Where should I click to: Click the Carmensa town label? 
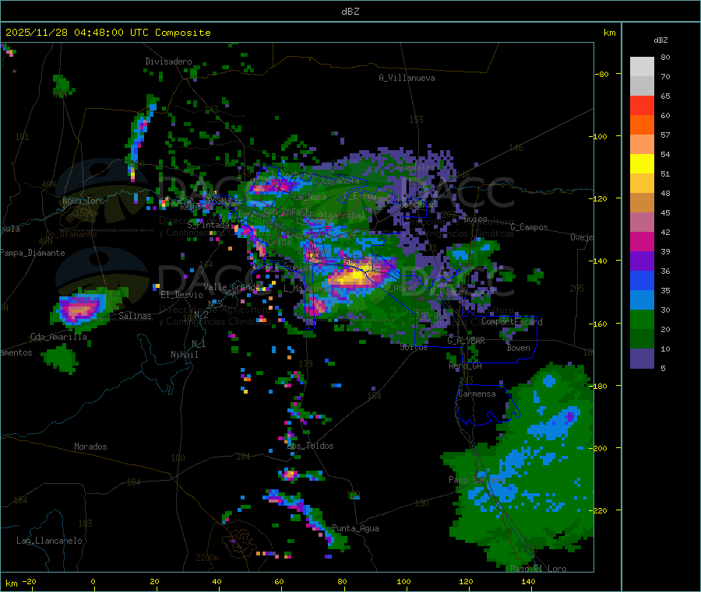(x=477, y=394)
